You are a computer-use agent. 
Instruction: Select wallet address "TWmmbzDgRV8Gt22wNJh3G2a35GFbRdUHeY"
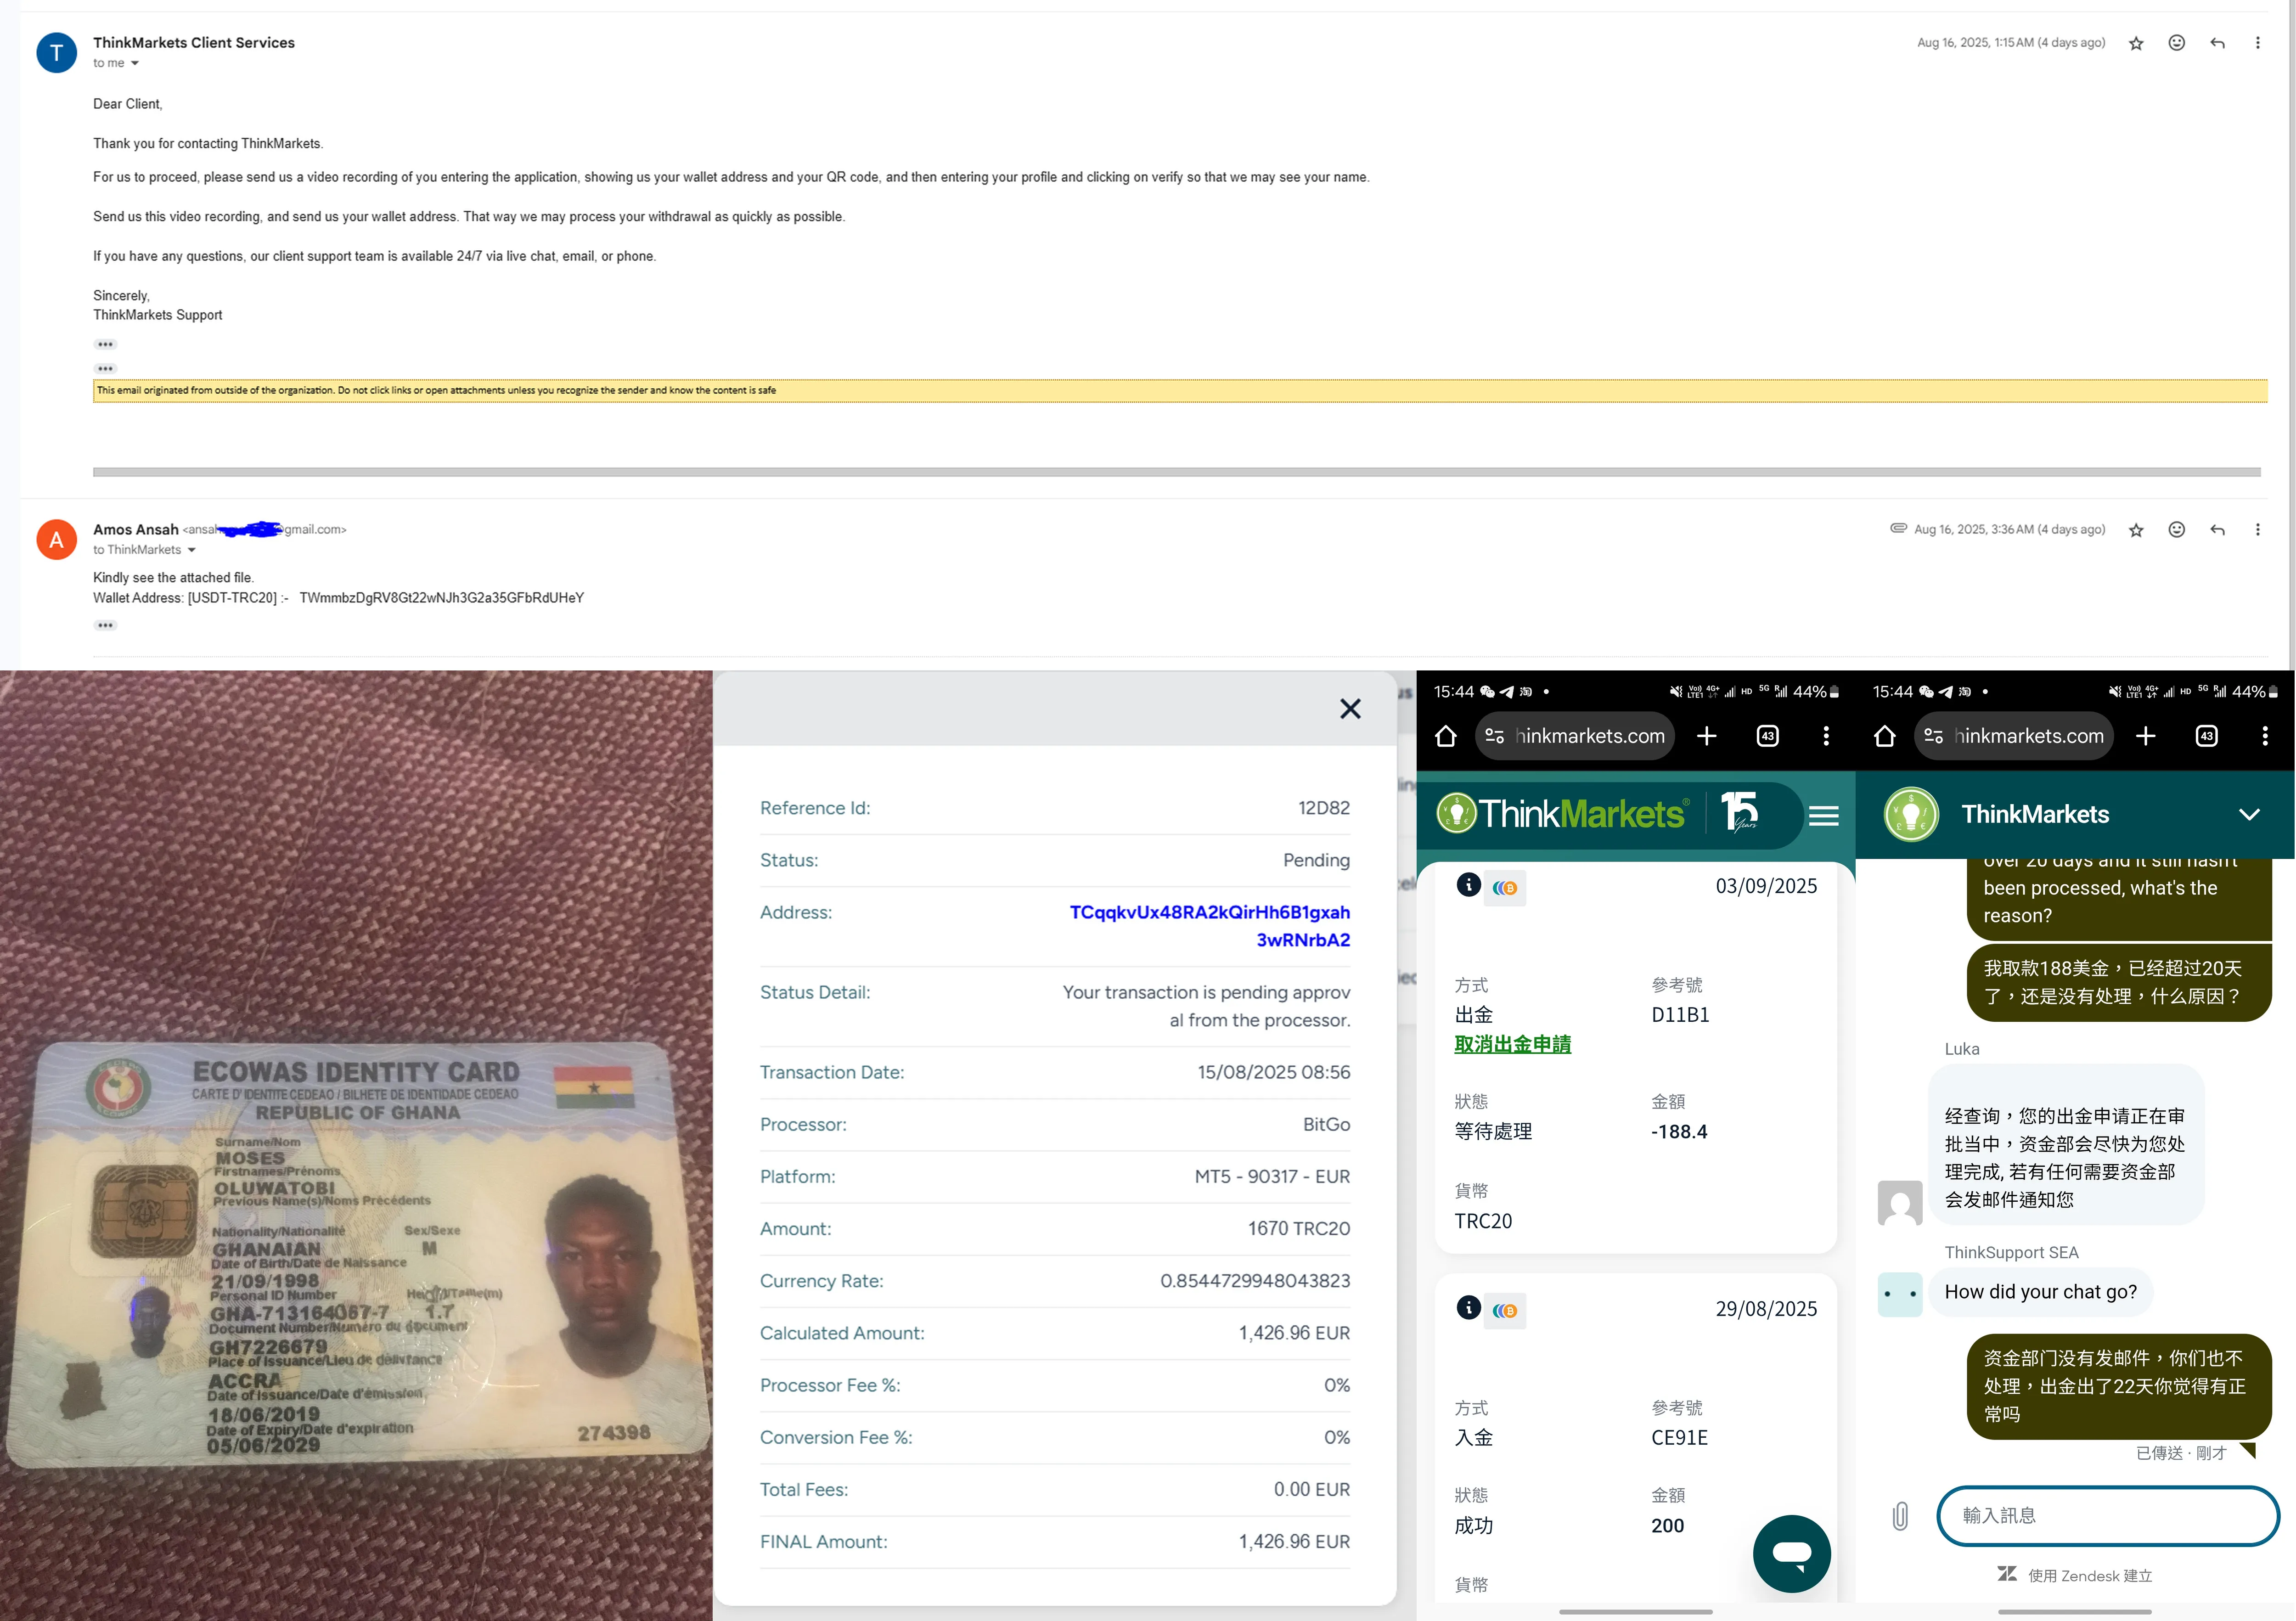[x=442, y=598]
